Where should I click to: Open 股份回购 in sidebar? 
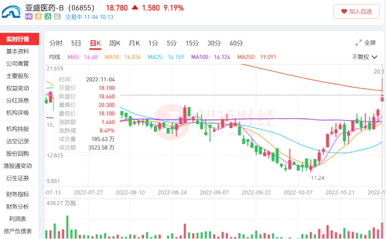[18, 154]
